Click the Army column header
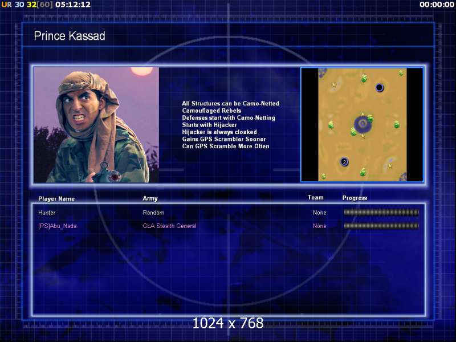This screenshot has height=342, width=456. tap(150, 198)
